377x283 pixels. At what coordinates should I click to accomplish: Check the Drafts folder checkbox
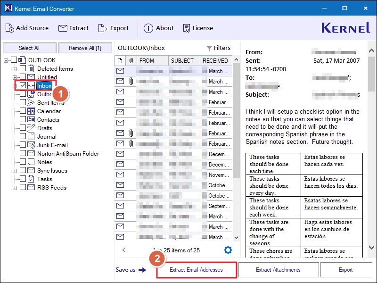23,127
